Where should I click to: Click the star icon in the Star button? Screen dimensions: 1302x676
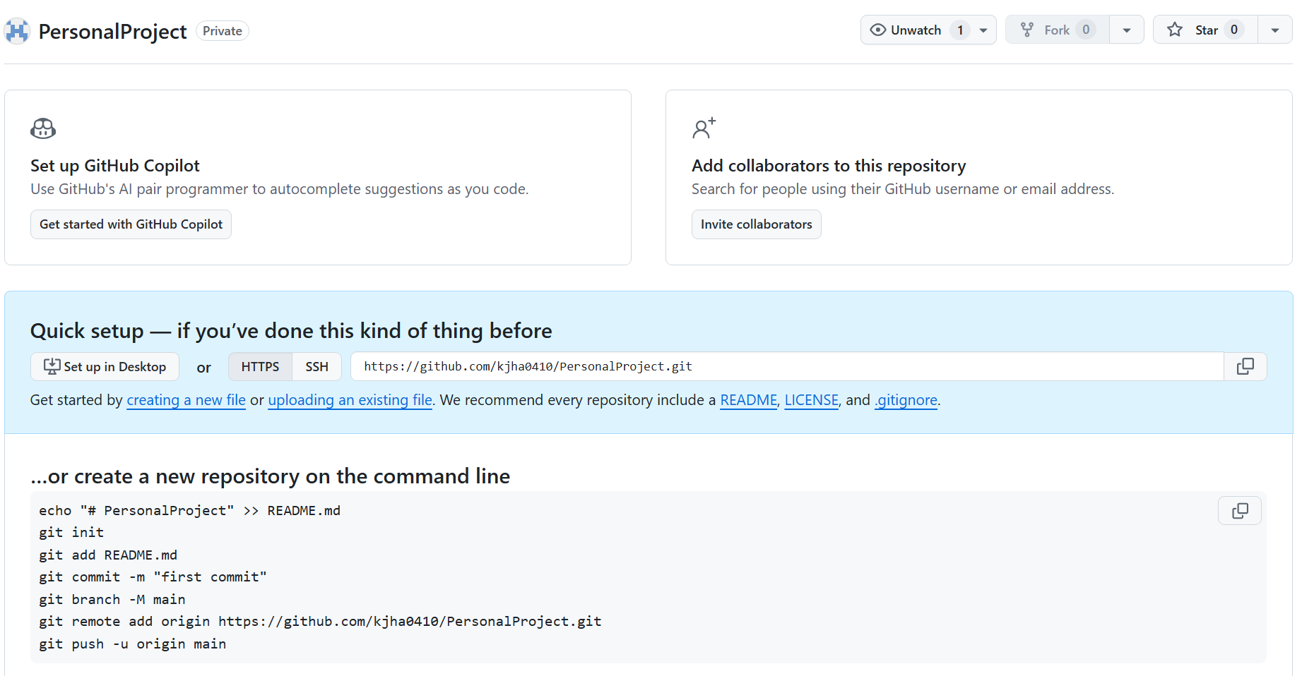click(x=1175, y=30)
